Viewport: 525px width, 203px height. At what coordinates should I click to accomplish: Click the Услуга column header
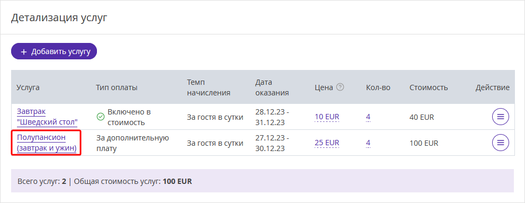tap(28, 88)
